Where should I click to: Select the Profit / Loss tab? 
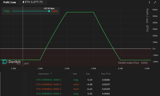tap(10, 2)
